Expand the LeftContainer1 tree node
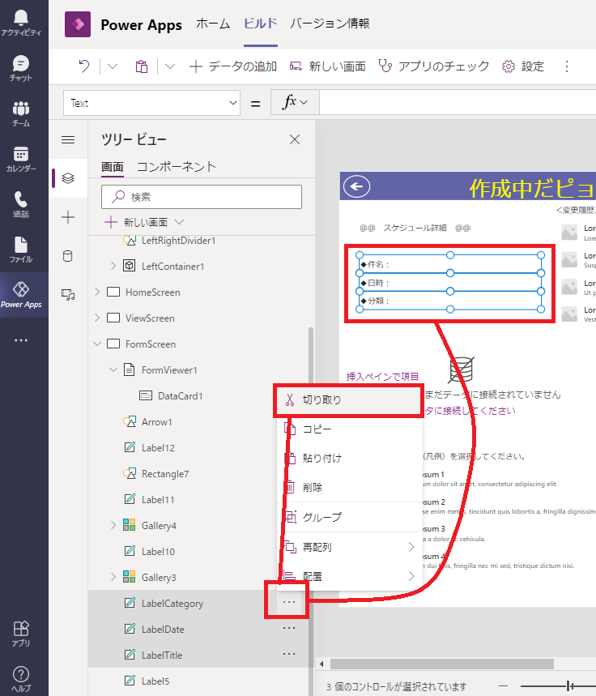The image size is (596, 696). click(x=113, y=266)
